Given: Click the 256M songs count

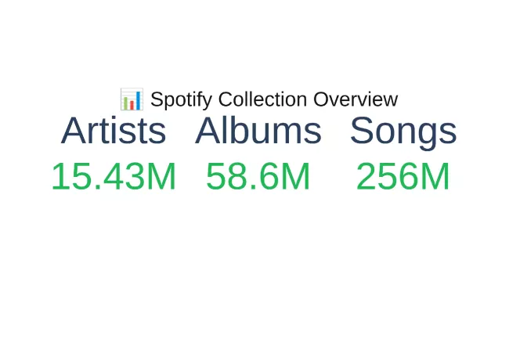Looking at the screenshot, I should tap(403, 177).
